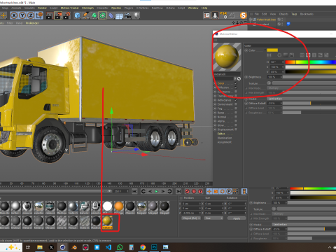336x252 pixels.
Task: Select the white material thumbnail
Action: pos(107,207)
